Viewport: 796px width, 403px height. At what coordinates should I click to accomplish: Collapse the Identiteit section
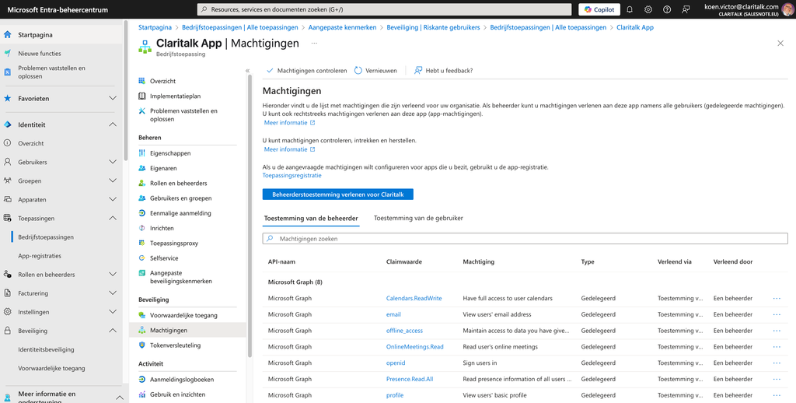click(x=113, y=124)
